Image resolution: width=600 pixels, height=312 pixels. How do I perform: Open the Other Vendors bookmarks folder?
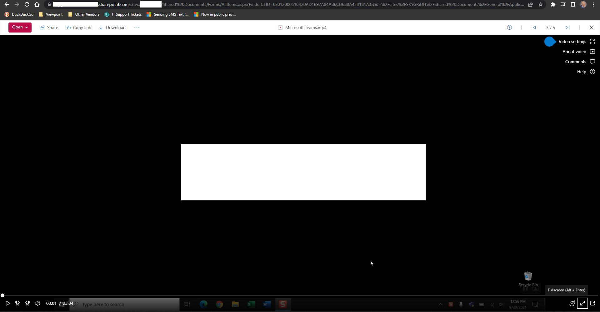[83, 14]
